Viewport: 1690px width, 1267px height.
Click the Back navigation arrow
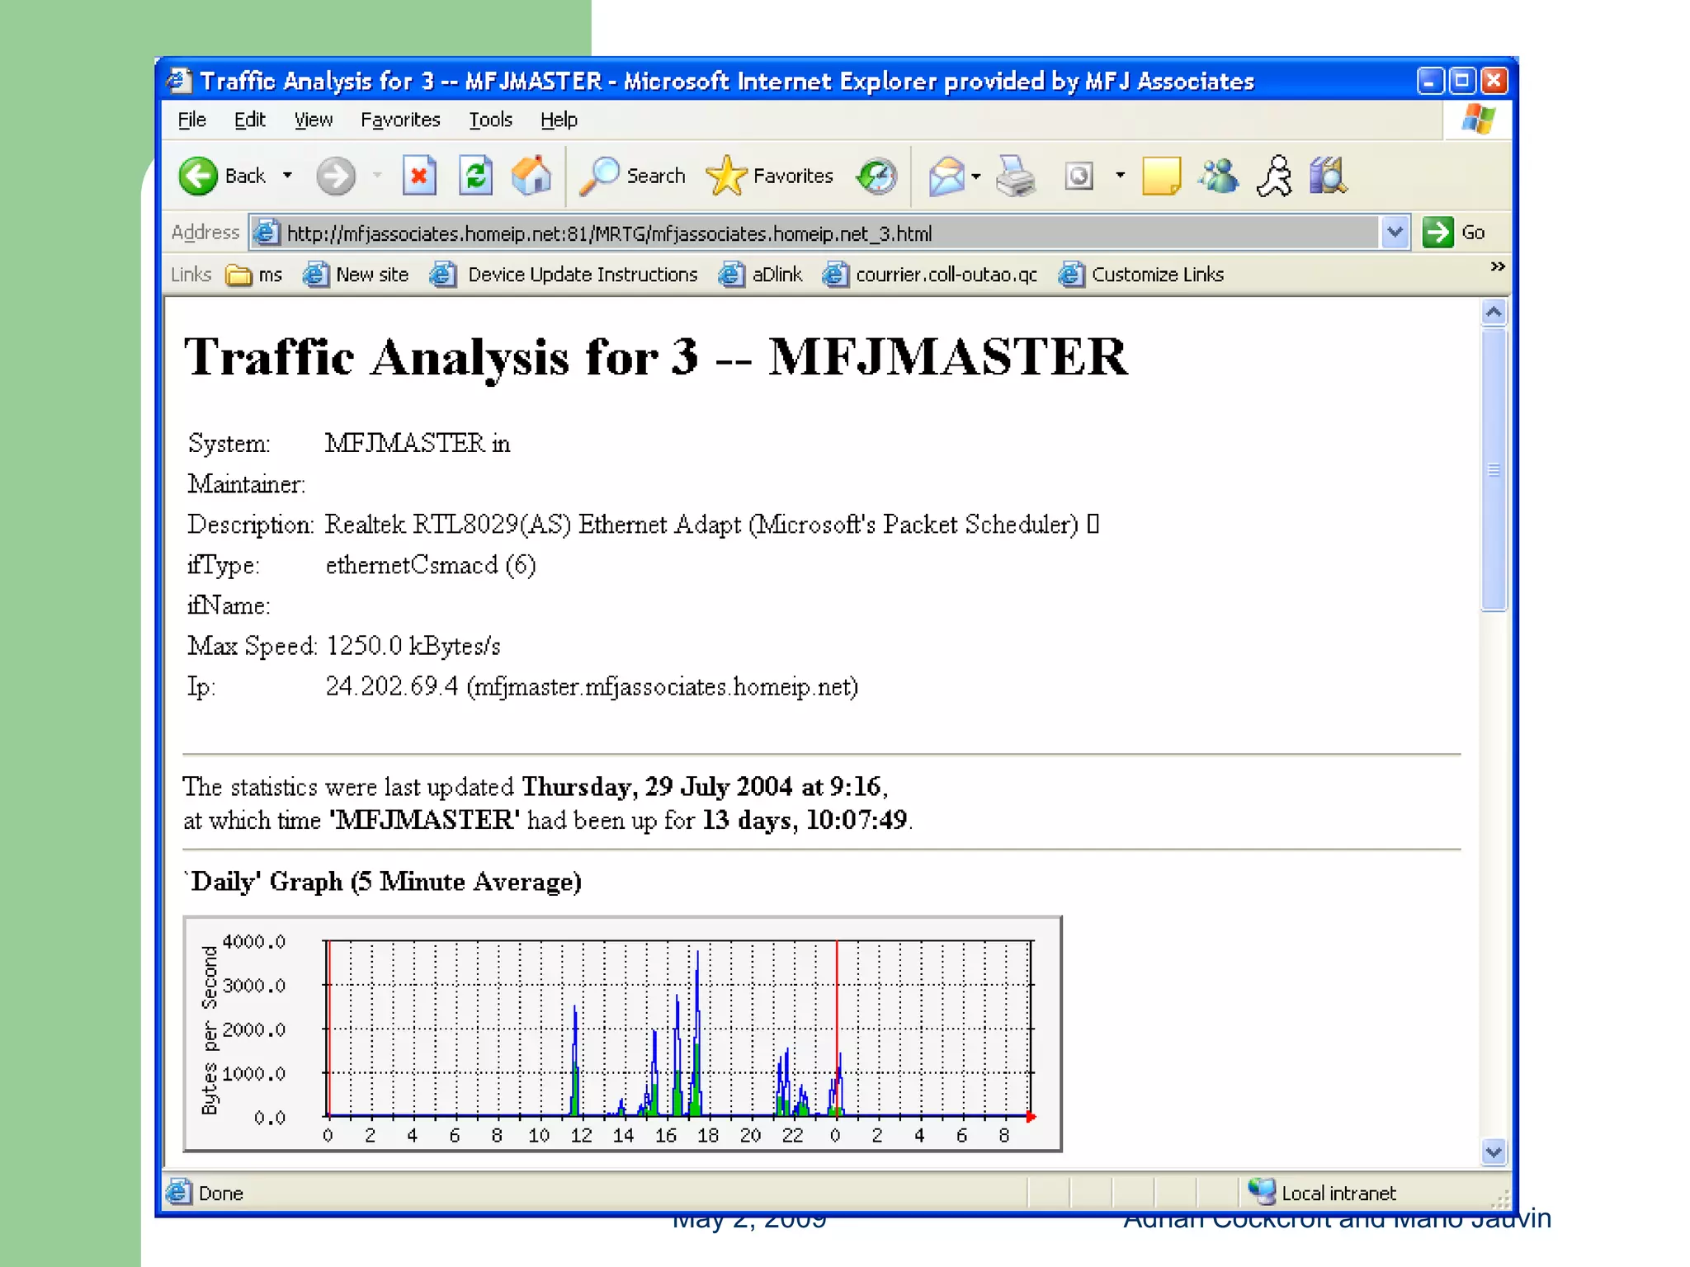pos(199,176)
